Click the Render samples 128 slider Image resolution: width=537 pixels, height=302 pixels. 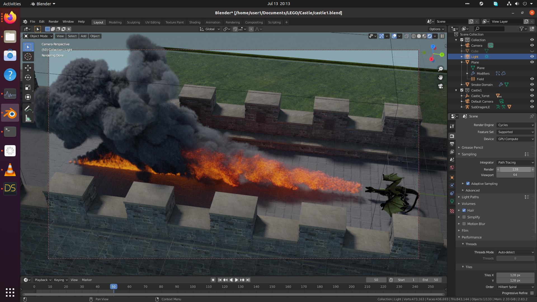[x=515, y=169]
